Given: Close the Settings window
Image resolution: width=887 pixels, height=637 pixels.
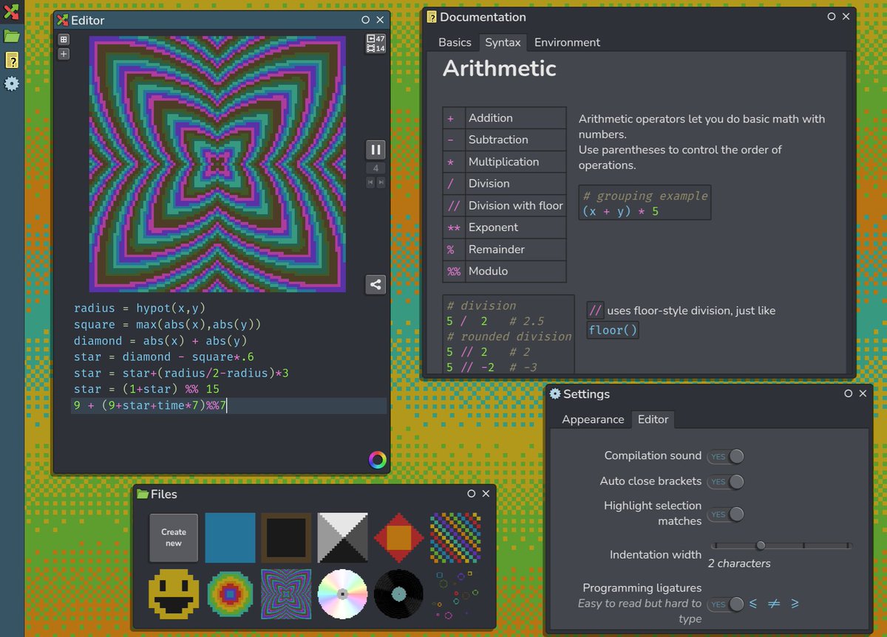Looking at the screenshot, I should (863, 393).
